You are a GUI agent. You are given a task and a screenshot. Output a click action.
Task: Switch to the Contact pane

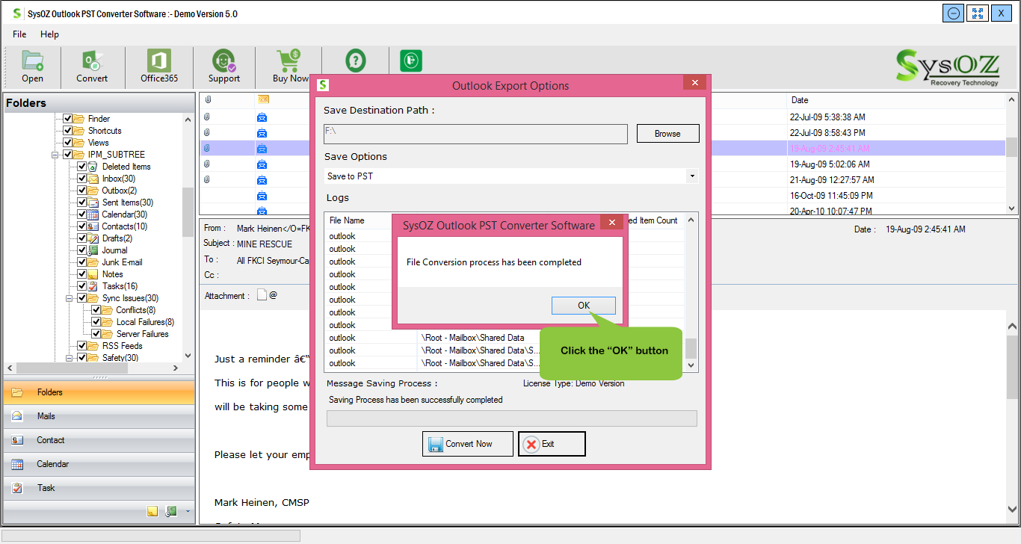[x=99, y=440]
